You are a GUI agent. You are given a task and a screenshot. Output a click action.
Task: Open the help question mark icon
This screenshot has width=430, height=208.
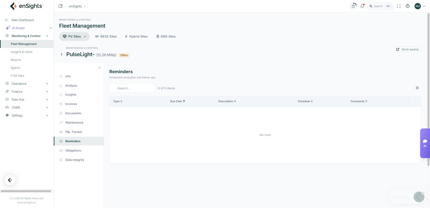tap(408, 6)
